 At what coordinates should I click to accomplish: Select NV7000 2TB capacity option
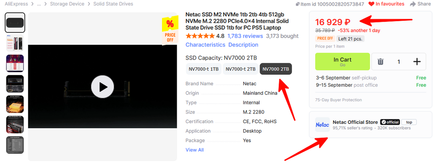tap(276, 69)
